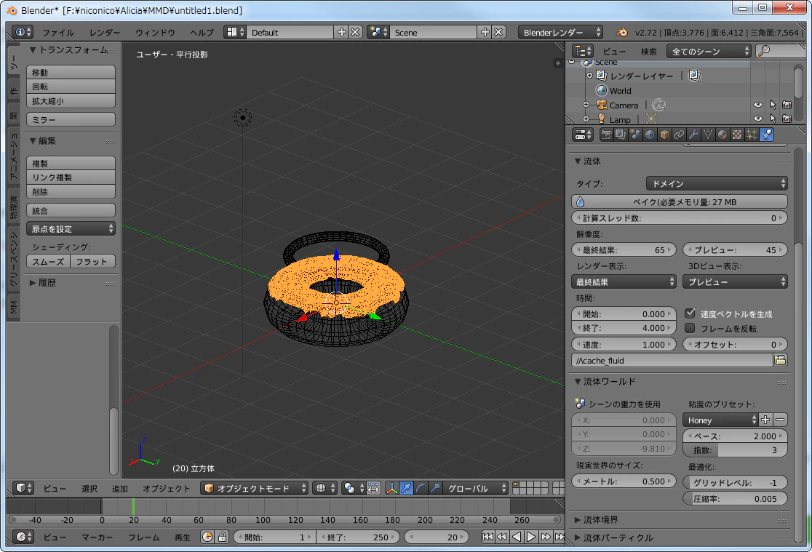Open the Object properties cube tab

click(664, 135)
